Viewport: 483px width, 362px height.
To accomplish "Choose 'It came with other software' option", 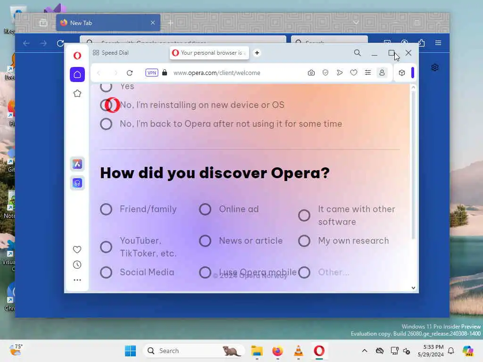I will pyautogui.click(x=304, y=215).
